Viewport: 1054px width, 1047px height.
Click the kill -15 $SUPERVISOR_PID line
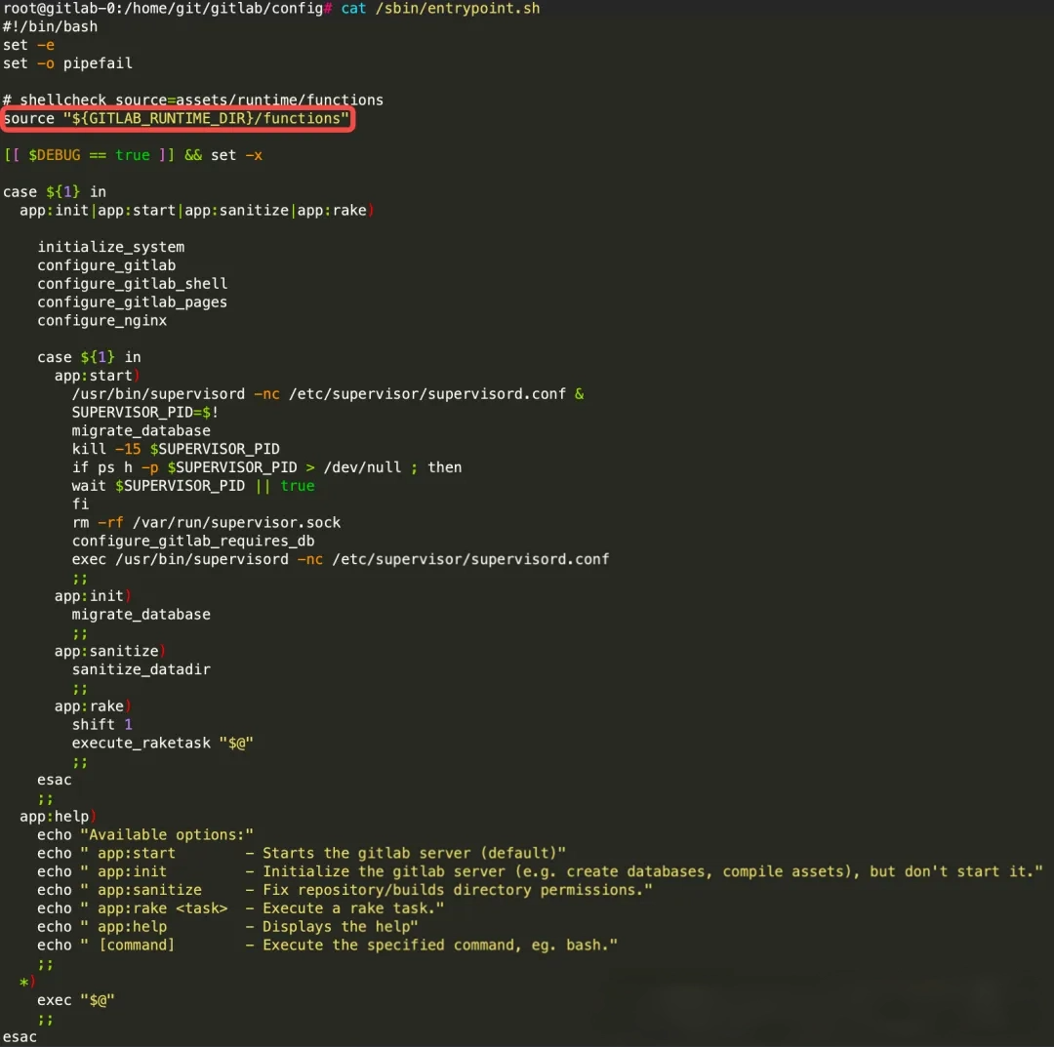pyautogui.click(x=176, y=450)
